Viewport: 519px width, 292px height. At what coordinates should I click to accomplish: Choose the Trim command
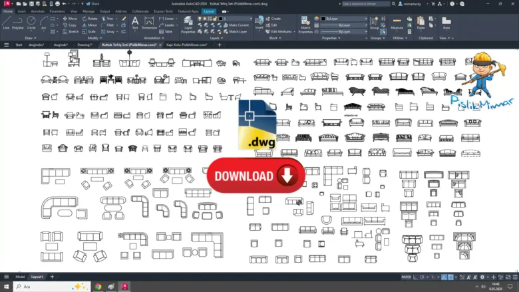click(x=108, y=19)
